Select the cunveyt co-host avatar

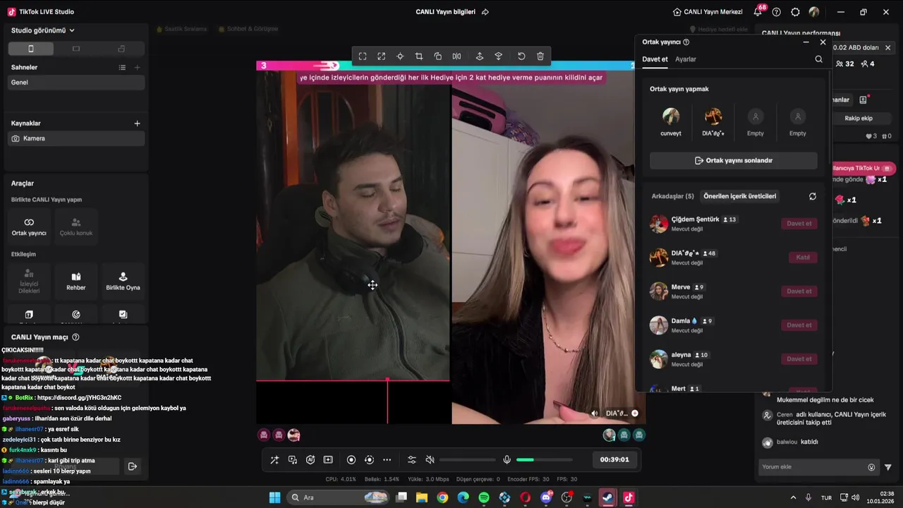pos(671,116)
